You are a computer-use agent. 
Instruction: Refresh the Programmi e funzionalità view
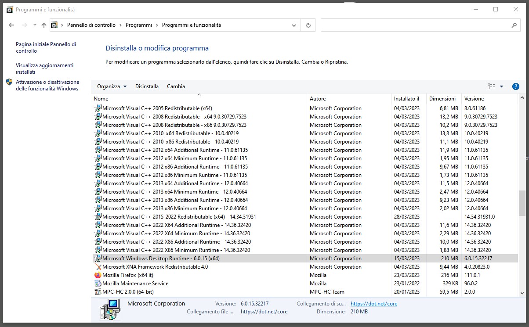point(308,25)
